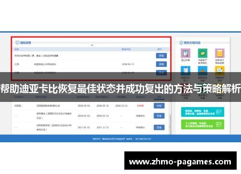Click the speech bubble icon beside 通知消息
This screenshot has width=241, height=174.
(x=17, y=43)
